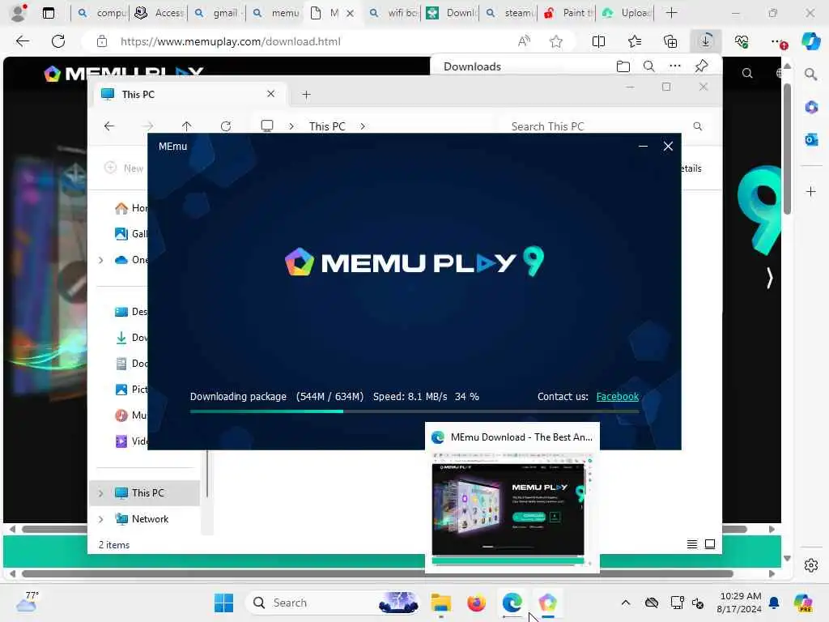Open Edge settings and more menu
The height and width of the screenshot is (622, 829).
click(x=778, y=41)
